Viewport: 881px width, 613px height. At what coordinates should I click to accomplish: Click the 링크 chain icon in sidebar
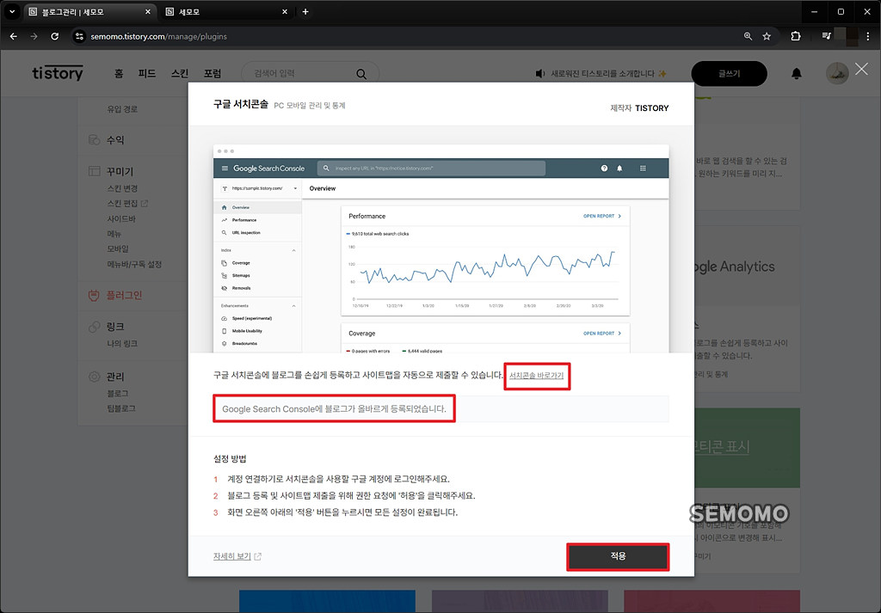(x=95, y=326)
